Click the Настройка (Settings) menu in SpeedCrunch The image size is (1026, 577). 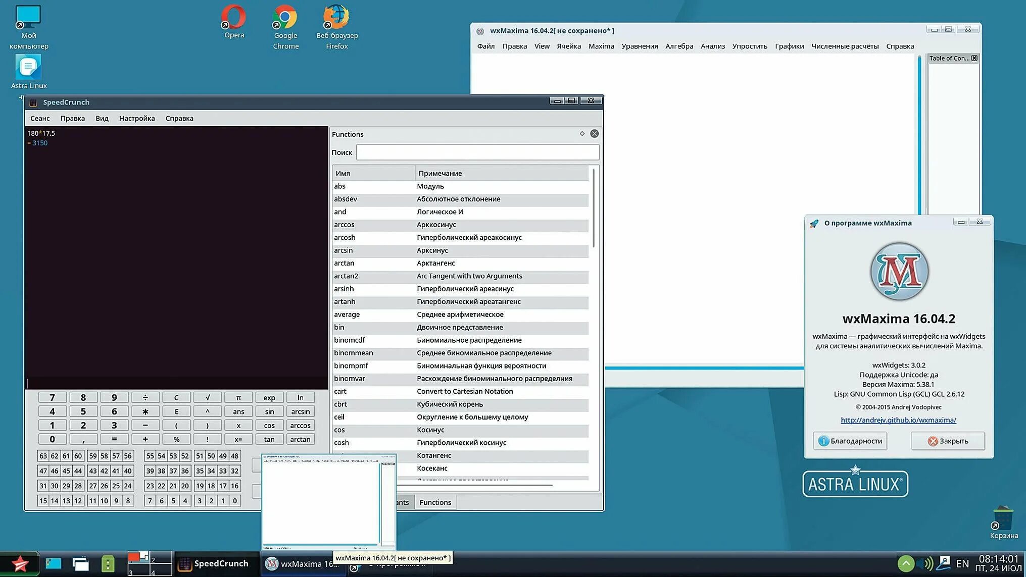[x=137, y=118]
